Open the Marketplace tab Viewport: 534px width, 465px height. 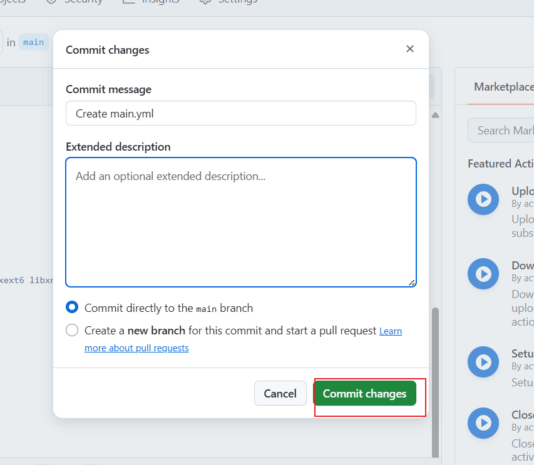point(503,87)
